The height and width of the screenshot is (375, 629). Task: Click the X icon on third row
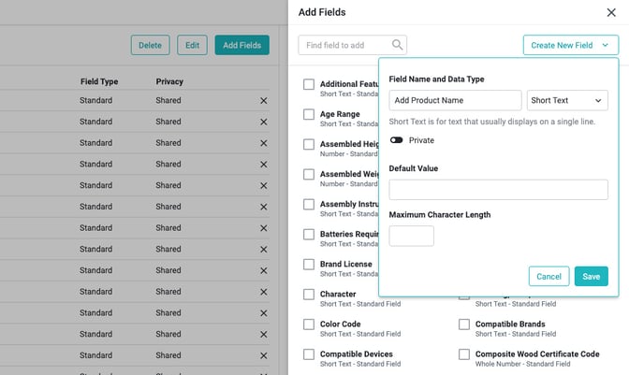263,143
